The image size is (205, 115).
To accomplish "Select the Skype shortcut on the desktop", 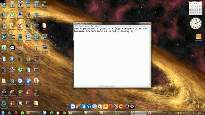I will [4, 4].
